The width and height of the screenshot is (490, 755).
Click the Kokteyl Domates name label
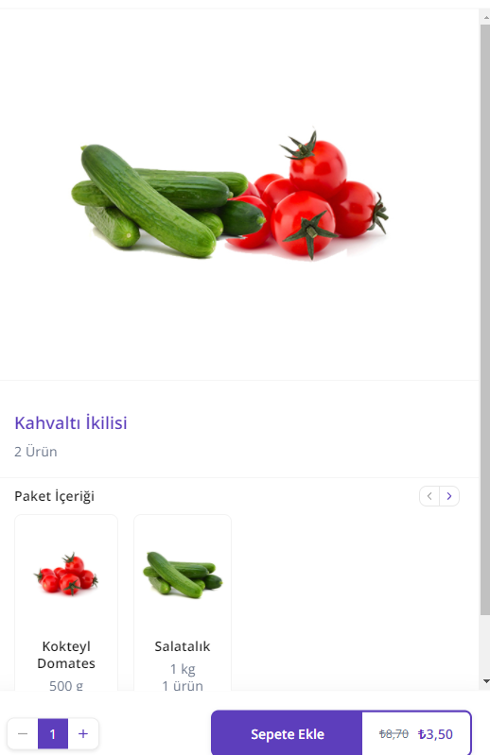[x=66, y=655]
